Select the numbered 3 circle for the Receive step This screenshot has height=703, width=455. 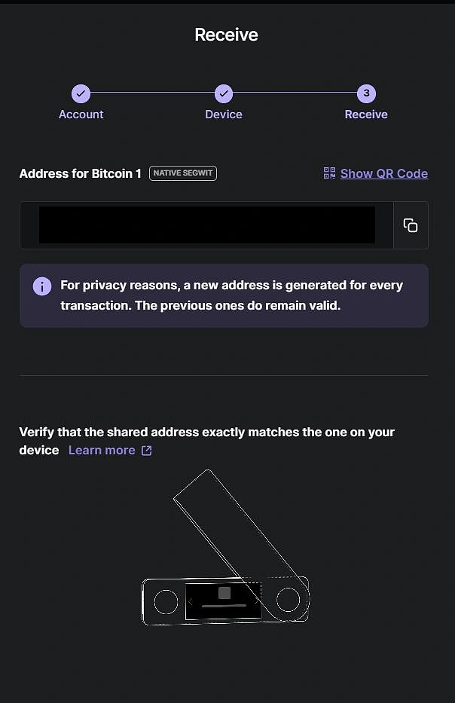pos(366,93)
